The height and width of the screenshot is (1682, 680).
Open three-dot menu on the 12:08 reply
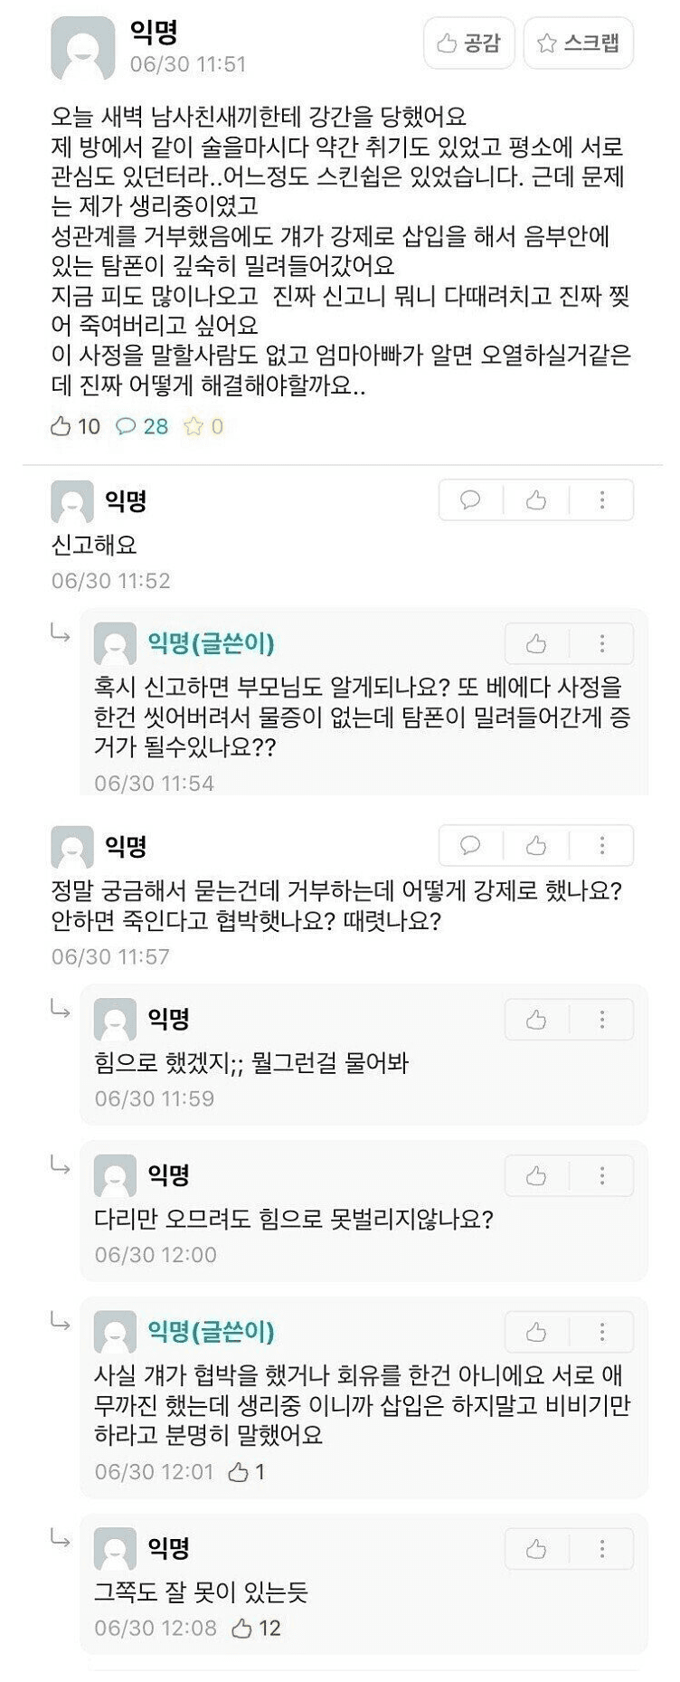[x=602, y=1550]
